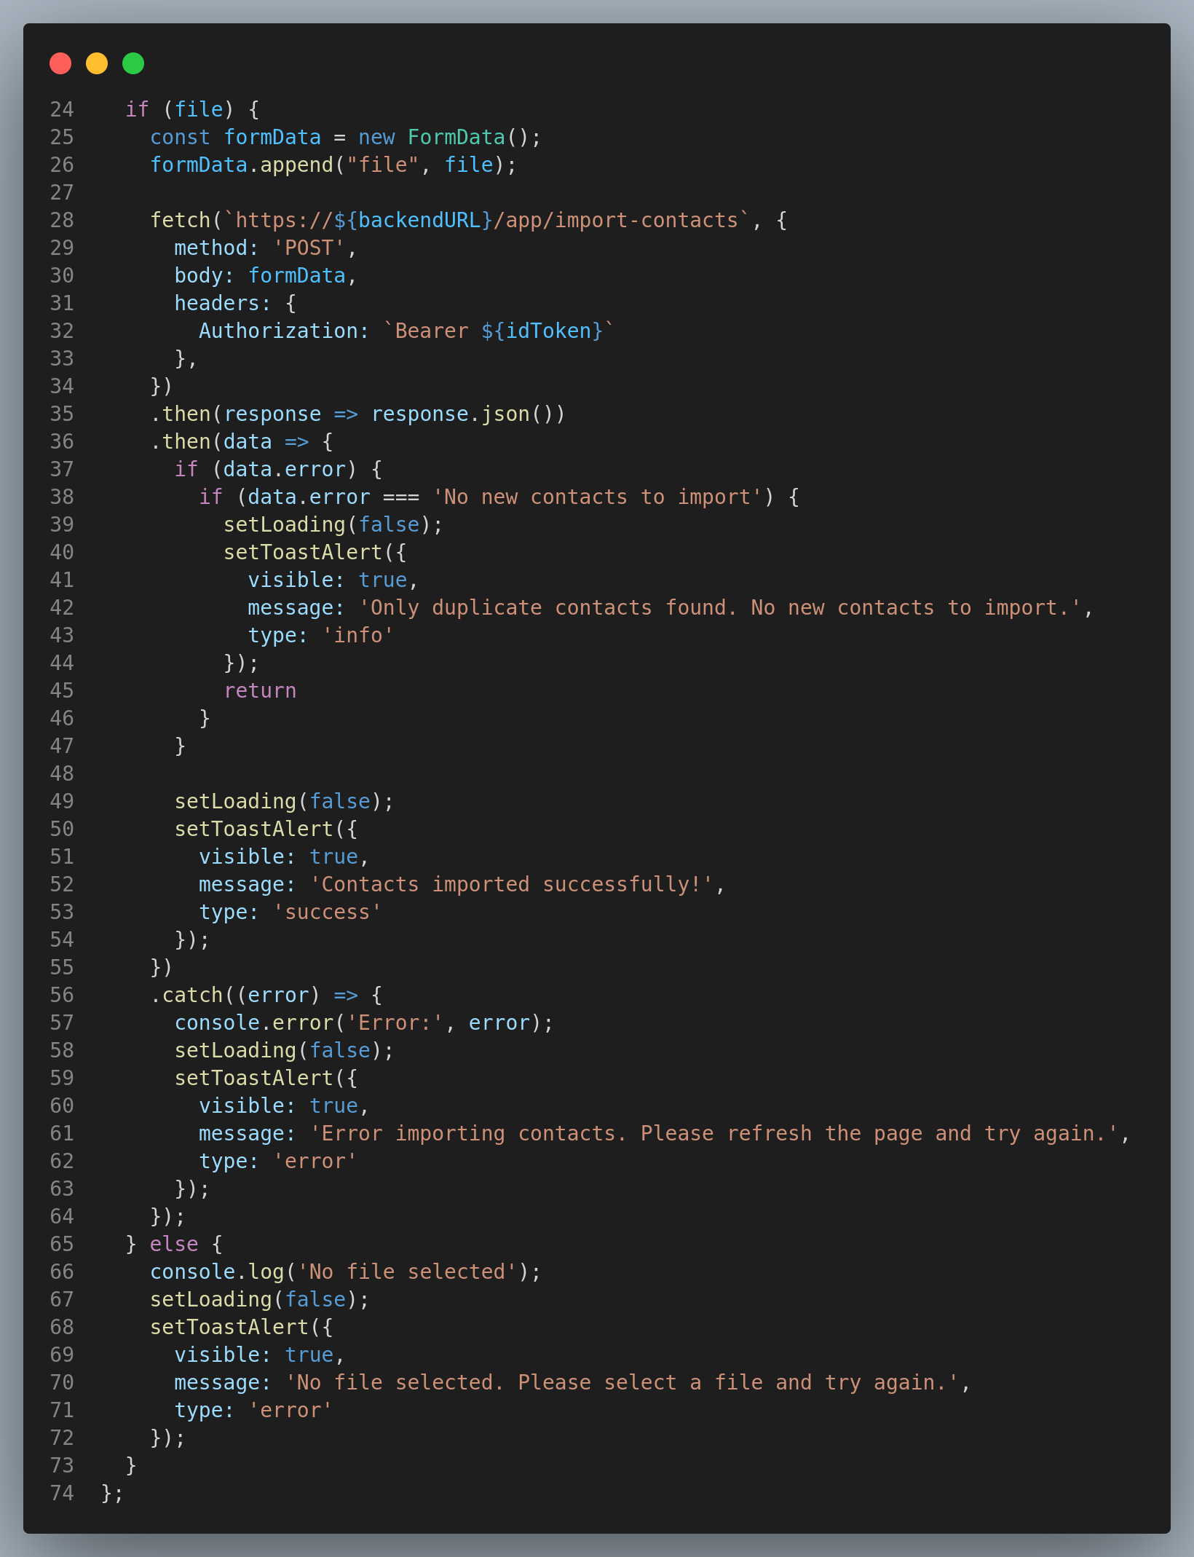Click 'console.log' on line 66
Viewport: 1194px width, 1557px height.
(x=217, y=1272)
